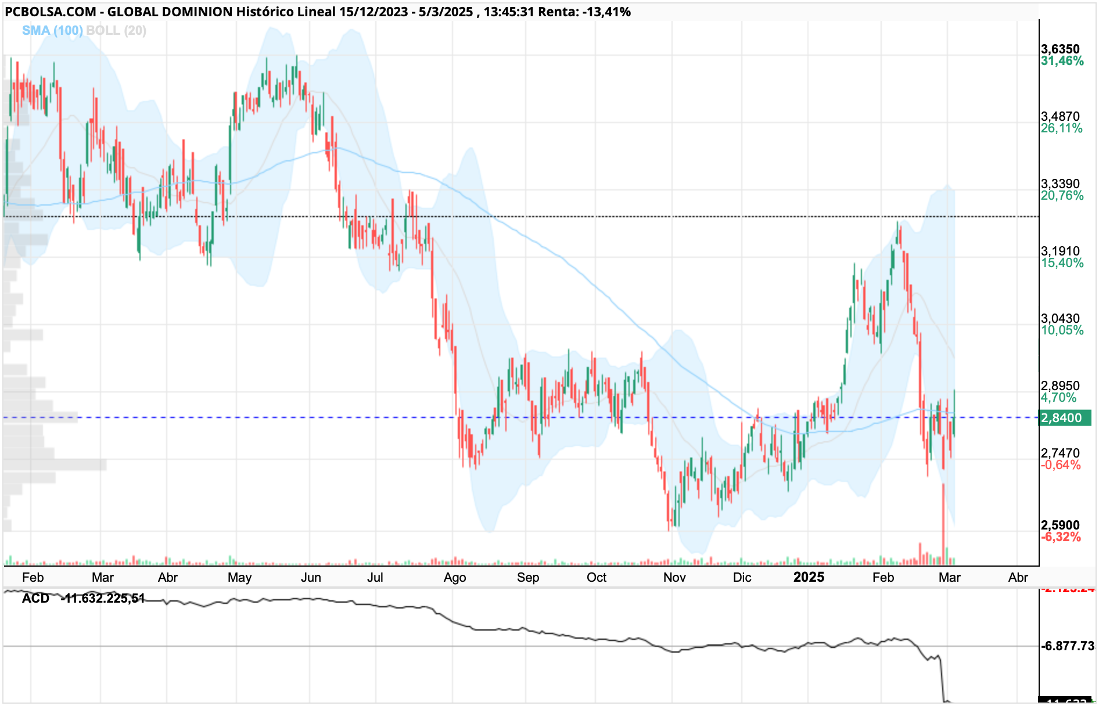Screen dimensions: 1099x706
Task: Click the -6.877.73 ACD axis label
Action: point(1068,646)
